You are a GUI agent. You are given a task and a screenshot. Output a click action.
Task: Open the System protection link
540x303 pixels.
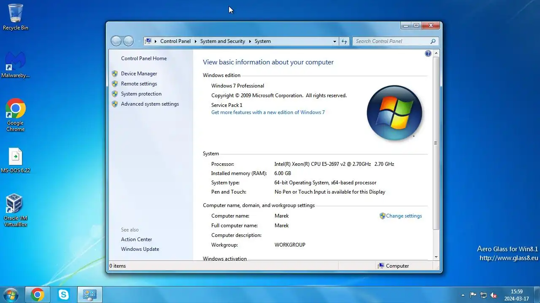coord(141,94)
